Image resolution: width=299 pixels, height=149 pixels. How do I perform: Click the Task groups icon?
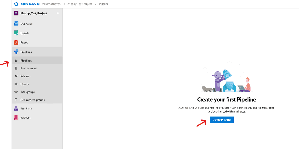click(x=16, y=92)
